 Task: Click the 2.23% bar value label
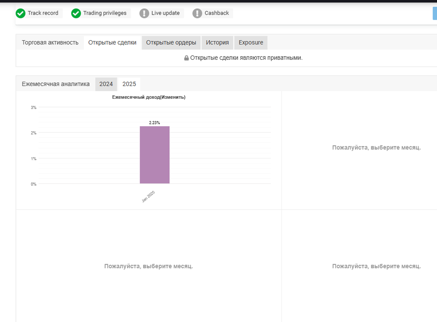[154, 122]
